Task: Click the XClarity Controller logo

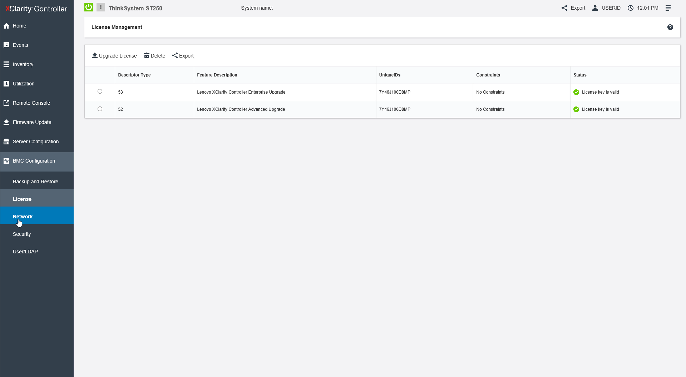Action: 36,9
